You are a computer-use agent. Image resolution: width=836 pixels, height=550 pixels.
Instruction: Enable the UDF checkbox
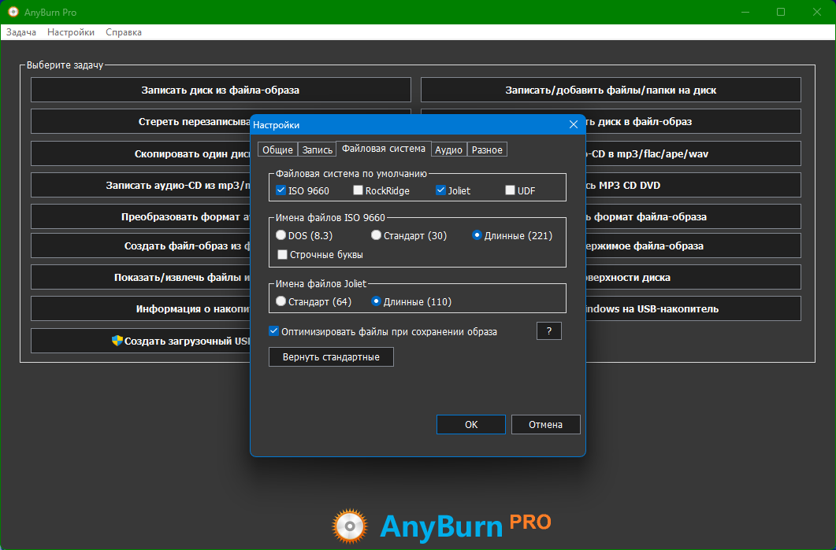tap(510, 190)
